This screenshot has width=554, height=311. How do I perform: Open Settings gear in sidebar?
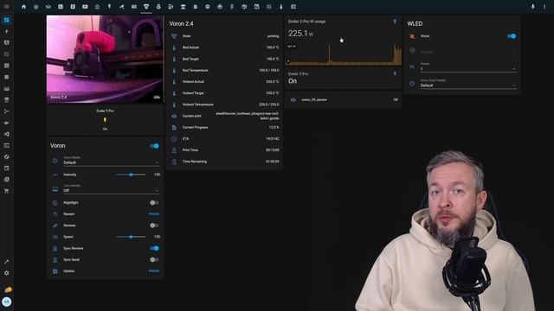tap(6, 273)
